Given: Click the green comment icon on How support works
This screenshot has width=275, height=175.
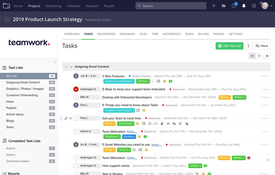Looking at the screenshot, I should (205, 165).
